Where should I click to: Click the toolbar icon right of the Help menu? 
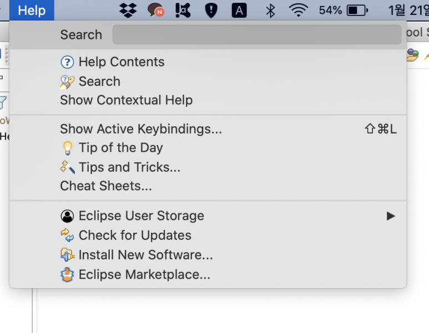point(412,55)
